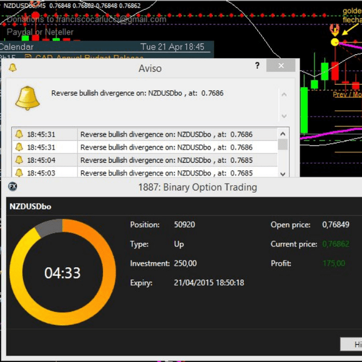Screen dimensions: 362x362
Task: Click the Calendar header on the chart
Action: 17,47
